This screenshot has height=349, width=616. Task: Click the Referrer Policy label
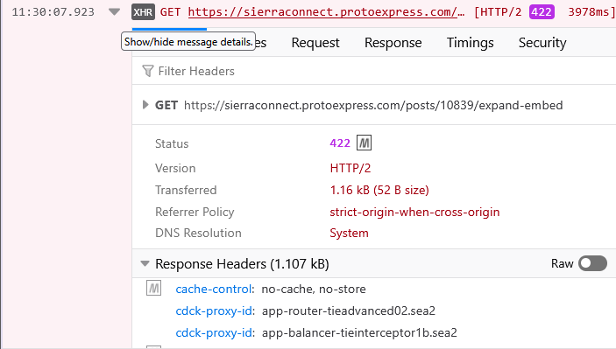click(x=195, y=213)
